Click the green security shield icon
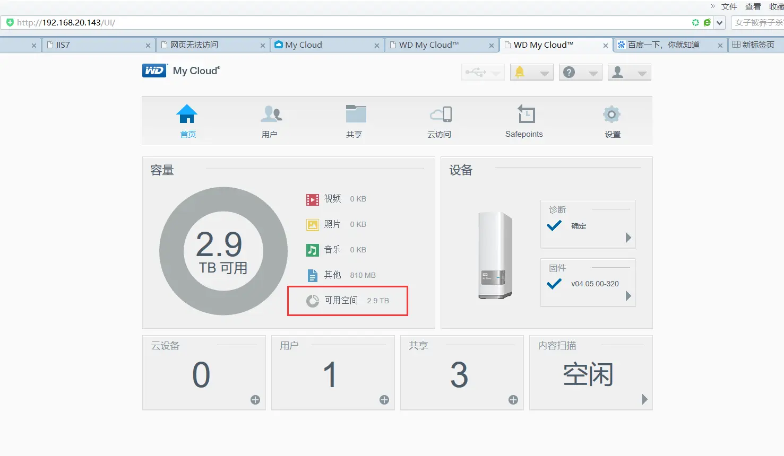 [x=10, y=23]
